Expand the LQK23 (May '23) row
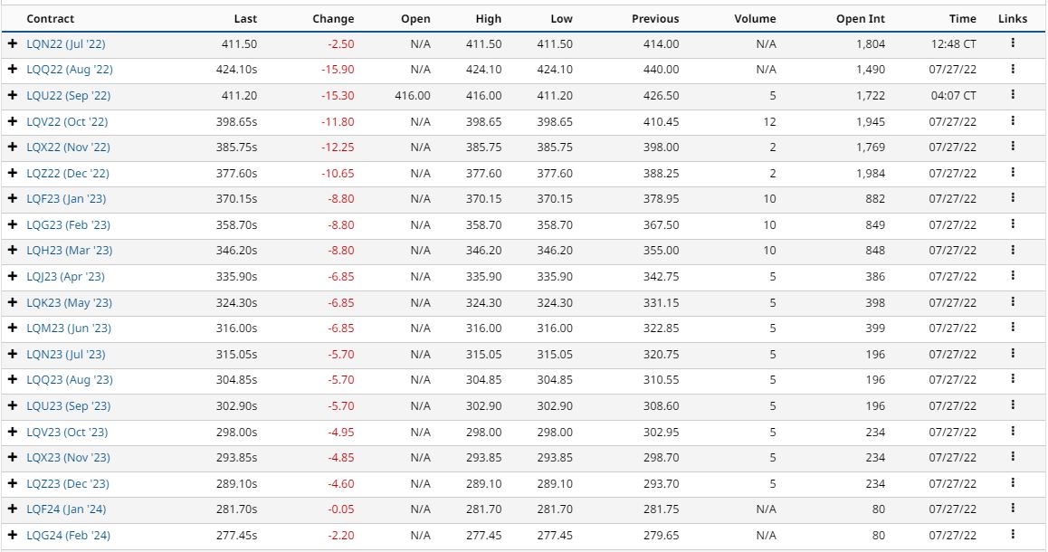The image size is (1048, 552). [x=13, y=302]
